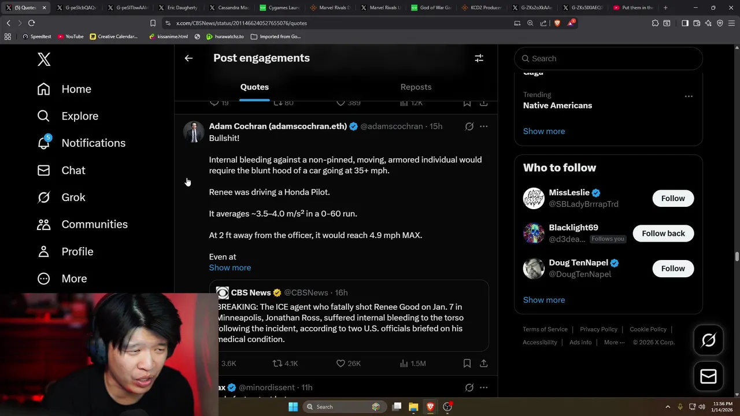This screenshot has height=416, width=740.
Task: Open more menu on Adam Cochran's post
Action: 483,127
